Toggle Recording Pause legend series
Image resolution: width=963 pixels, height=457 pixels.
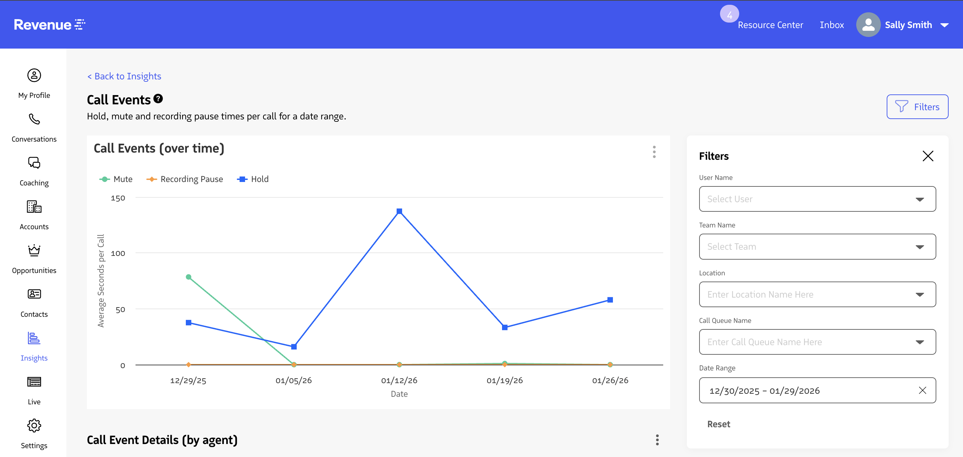[x=185, y=179]
